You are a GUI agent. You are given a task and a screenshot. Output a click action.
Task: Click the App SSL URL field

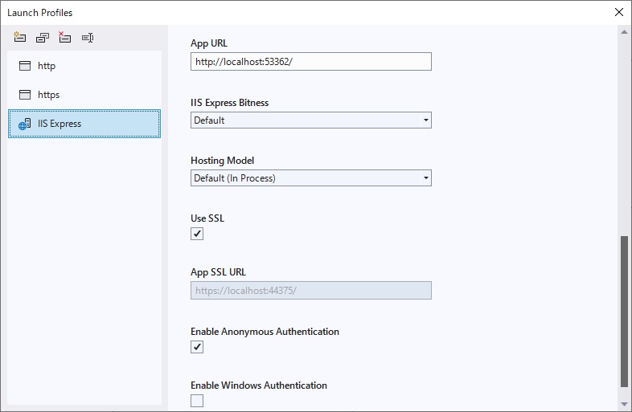click(x=311, y=290)
